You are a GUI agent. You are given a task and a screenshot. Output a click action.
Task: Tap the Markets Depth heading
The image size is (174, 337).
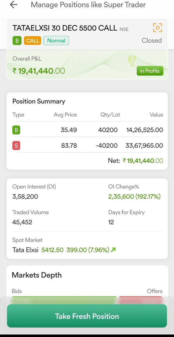click(x=37, y=275)
